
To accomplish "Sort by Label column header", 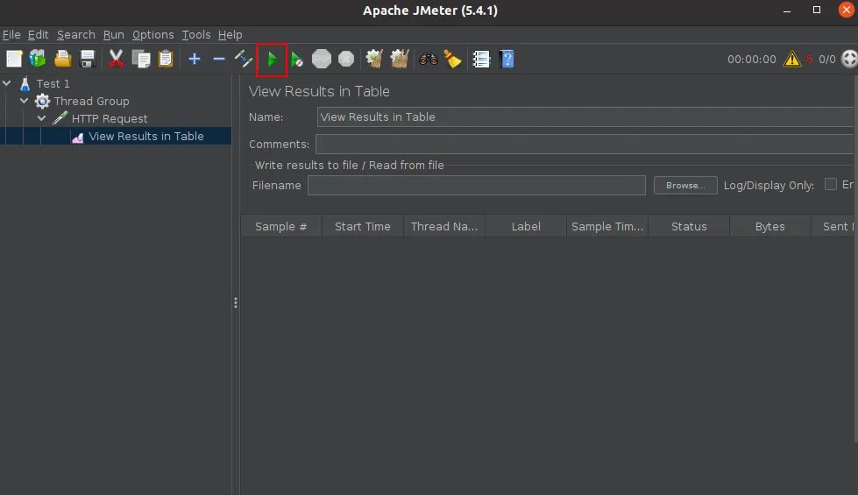I will click(x=525, y=226).
